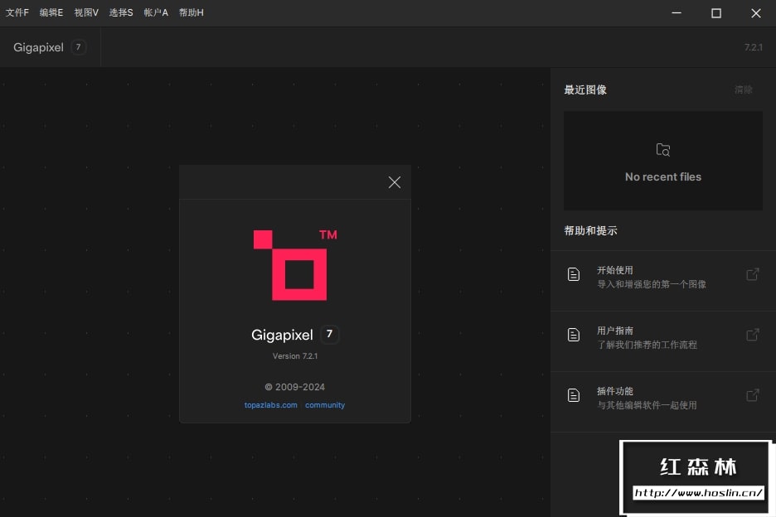This screenshot has height=517, width=776.
Task: Click the Gigapixel logo in the about dialog
Action: pyautogui.click(x=295, y=264)
